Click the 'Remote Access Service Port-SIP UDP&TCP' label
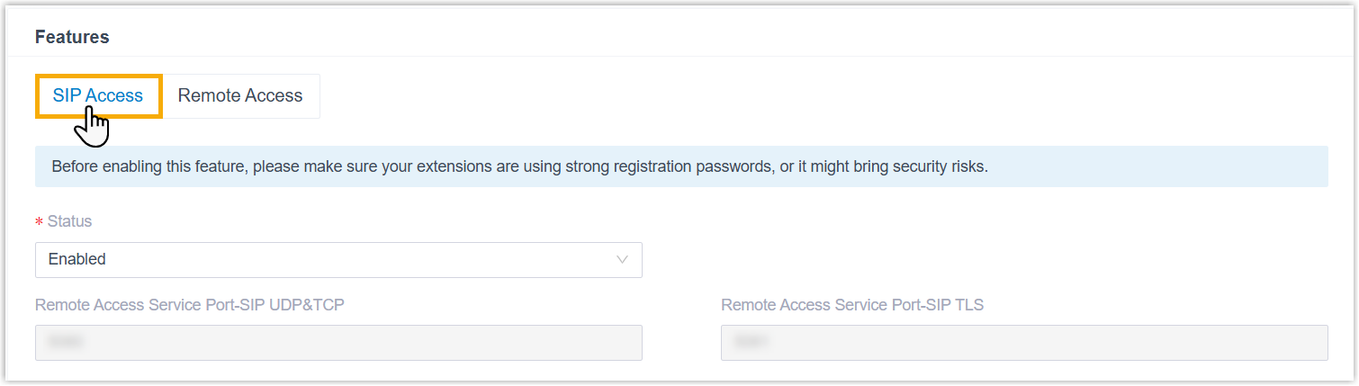1359x386 pixels. (x=190, y=305)
